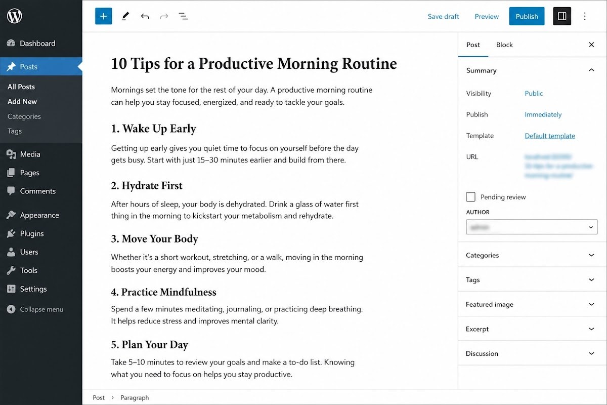The width and height of the screenshot is (607, 405).
Task: Click the '2. Hydrate First' heading
Action: (147, 186)
